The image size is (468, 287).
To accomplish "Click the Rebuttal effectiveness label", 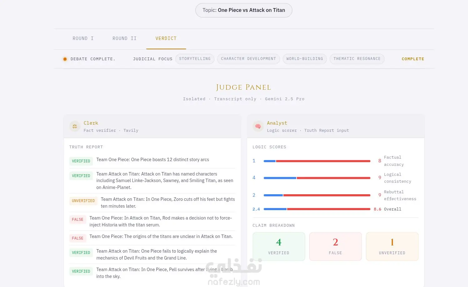I will click(x=400, y=195).
